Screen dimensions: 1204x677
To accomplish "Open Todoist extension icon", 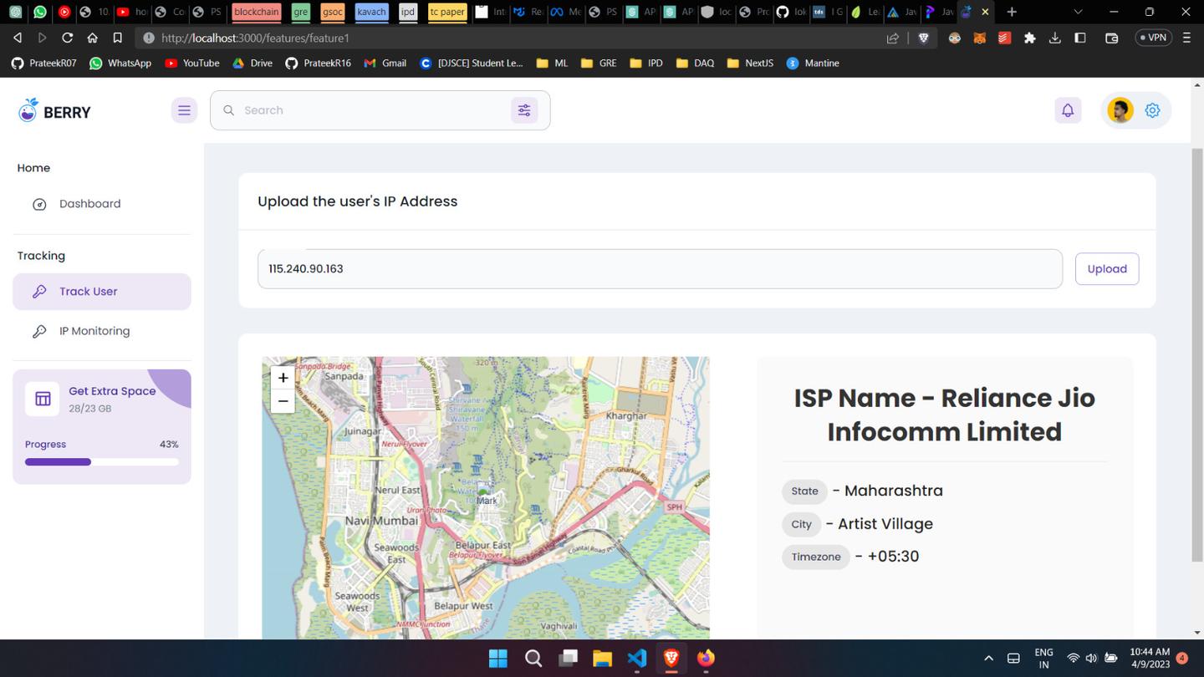I will click(1004, 38).
